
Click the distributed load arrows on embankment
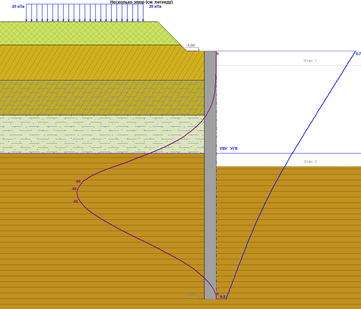[x=85, y=13]
